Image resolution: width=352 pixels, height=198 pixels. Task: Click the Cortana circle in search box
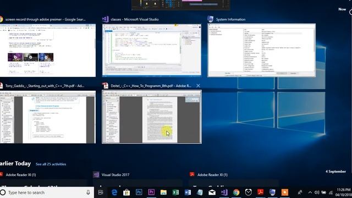click(3, 193)
